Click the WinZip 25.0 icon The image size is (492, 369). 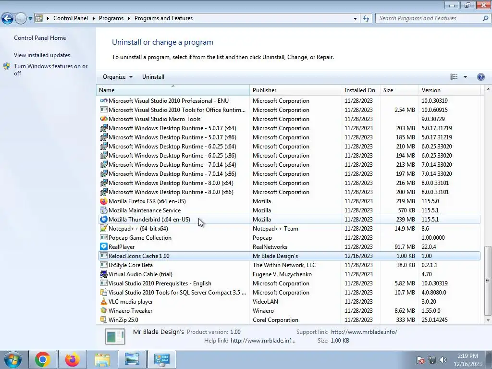point(104,320)
